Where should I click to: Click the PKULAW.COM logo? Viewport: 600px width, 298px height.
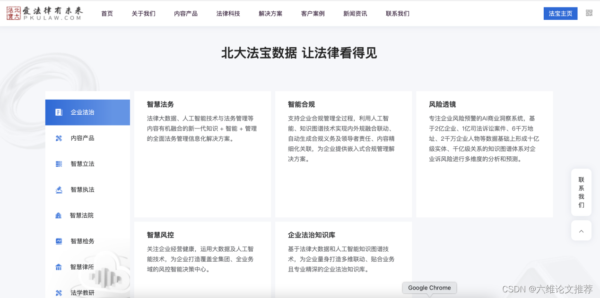click(x=44, y=13)
